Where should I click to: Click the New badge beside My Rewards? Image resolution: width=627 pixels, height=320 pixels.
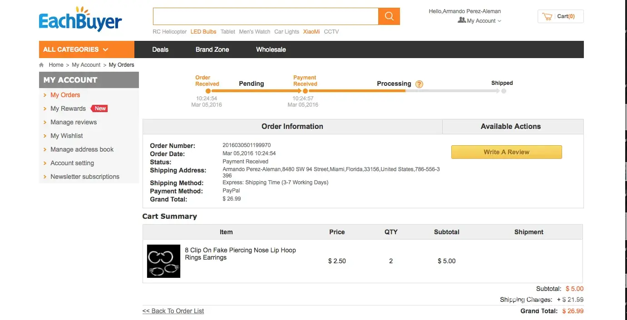pyautogui.click(x=100, y=108)
